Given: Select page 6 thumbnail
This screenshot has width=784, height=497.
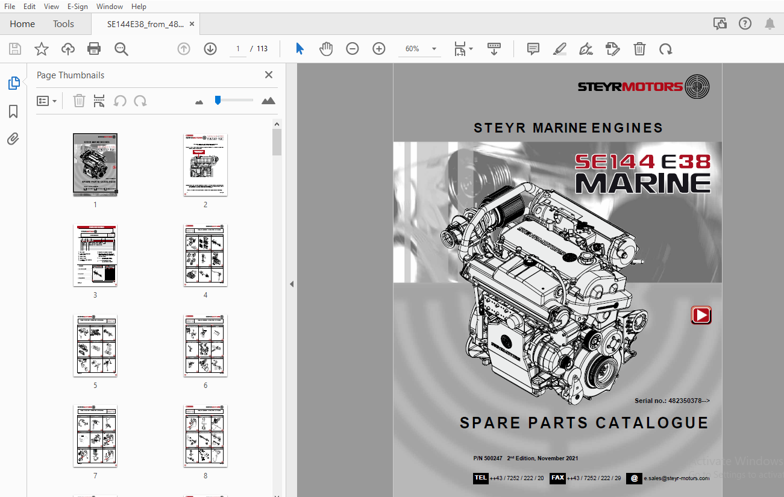Looking at the screenshot, I should pos(205,345).
